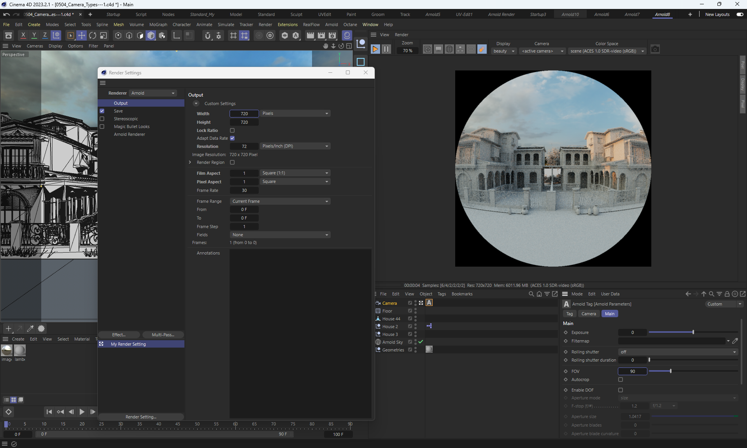Click the Effect... button
The width and height of the screenshot is (747, 448).
tap(119, 335)
